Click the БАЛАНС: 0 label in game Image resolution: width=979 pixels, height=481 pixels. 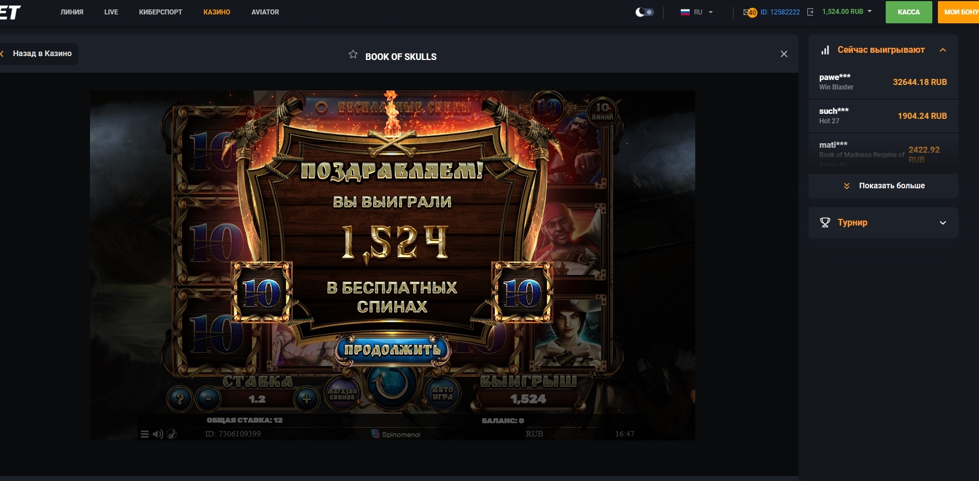coord(503,420)
